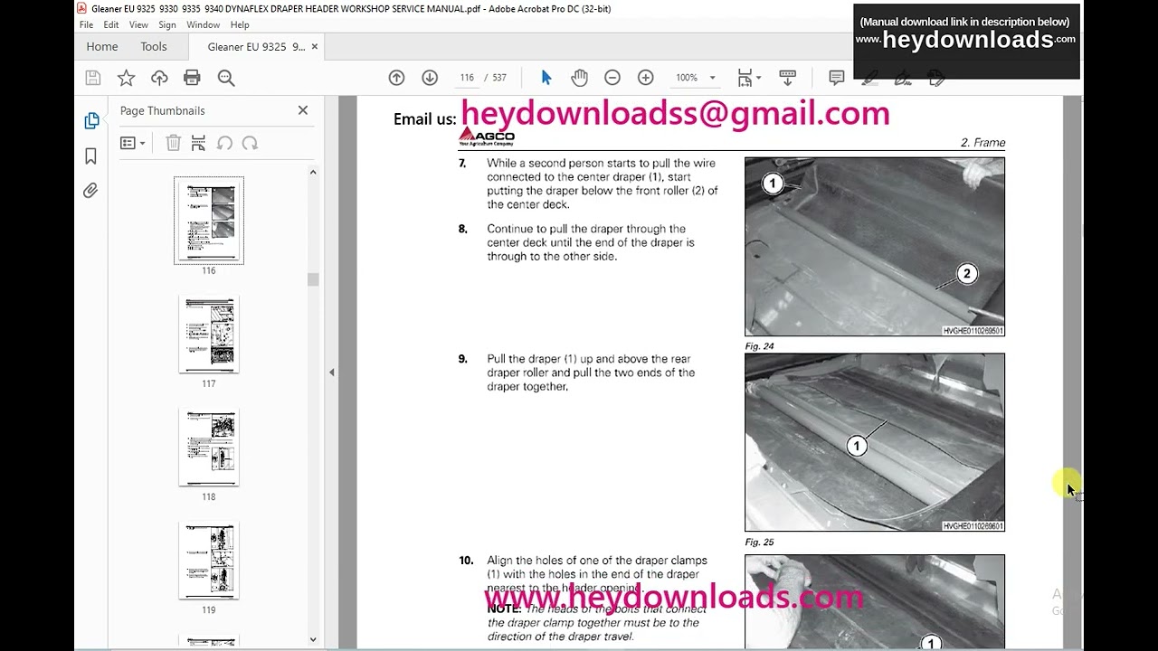Click the upload to cloud icon
Viewport: 1158px width, 651px height.
159,78
